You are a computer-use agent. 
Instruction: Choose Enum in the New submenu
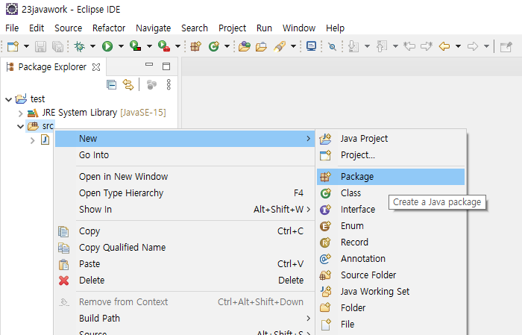[x=391, y=226]
